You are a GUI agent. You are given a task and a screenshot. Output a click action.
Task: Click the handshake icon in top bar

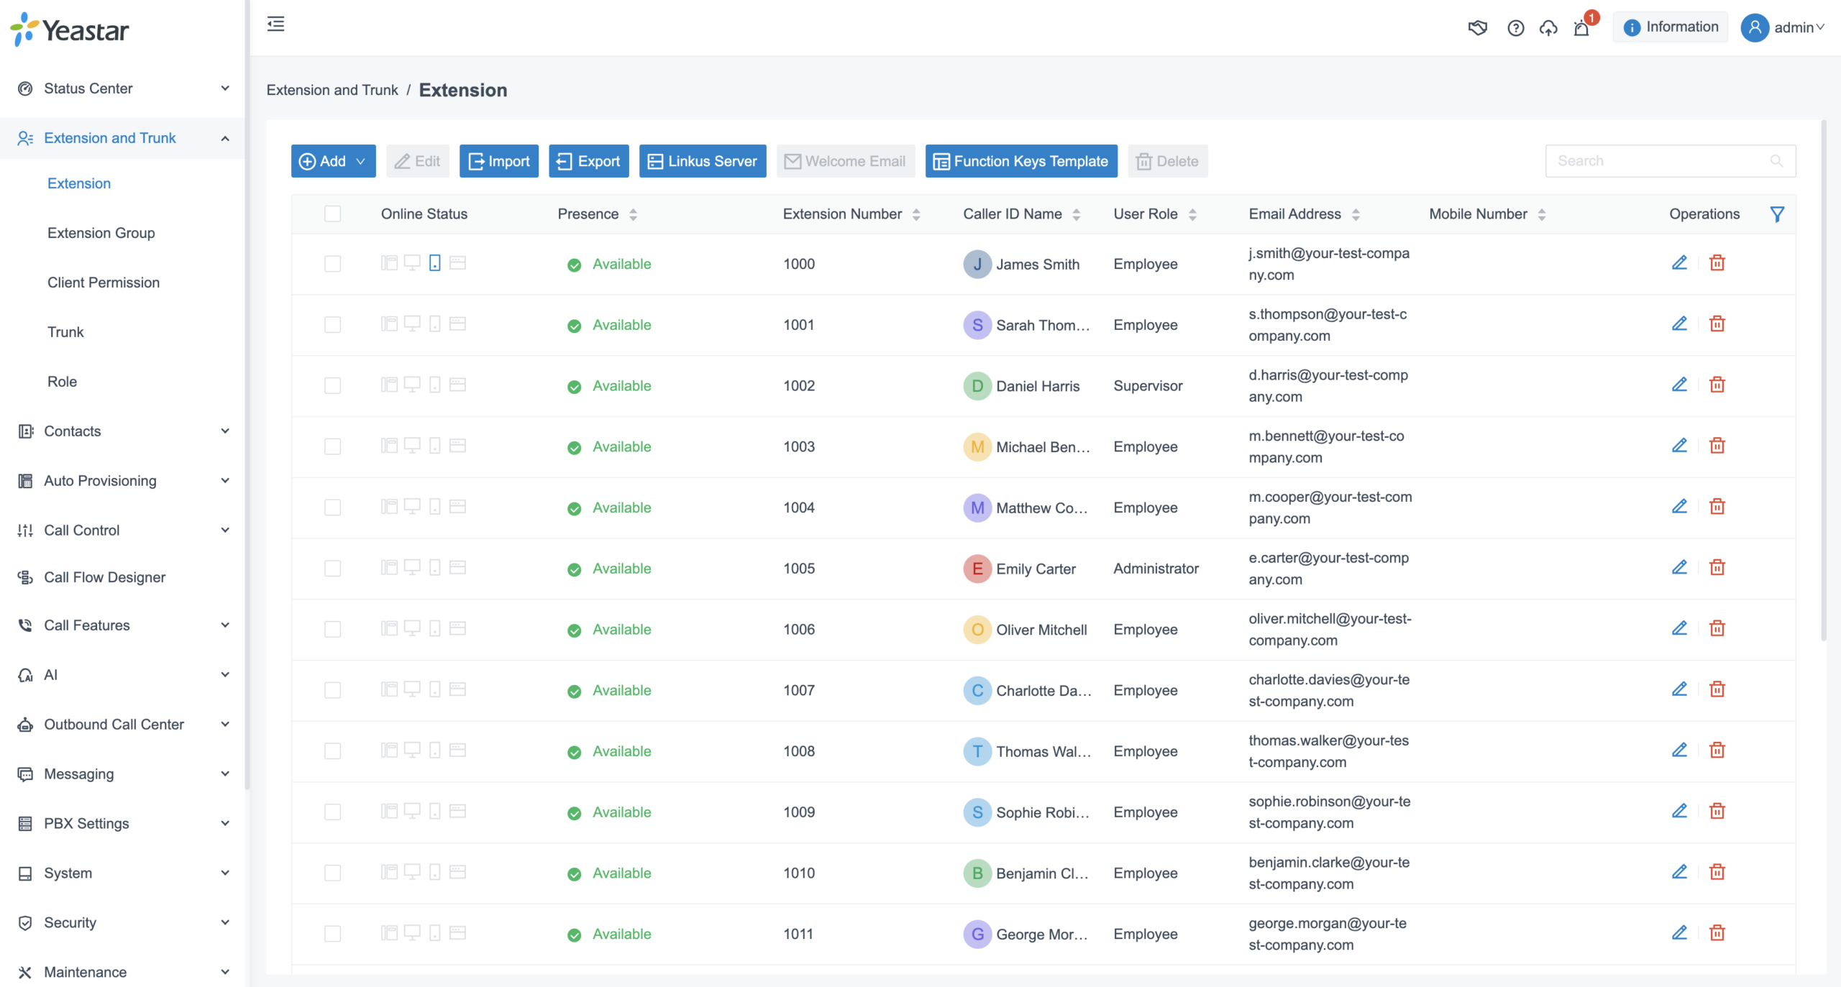(1477, 28)
